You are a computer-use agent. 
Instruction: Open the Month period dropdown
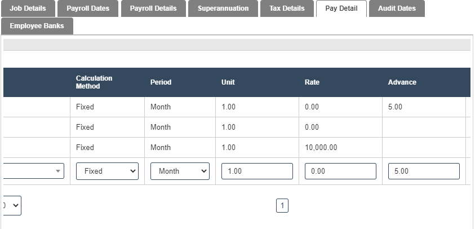(179, 171)
